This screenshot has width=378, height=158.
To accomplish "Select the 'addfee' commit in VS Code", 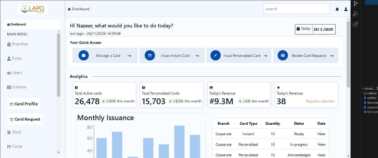I will 372,98.
